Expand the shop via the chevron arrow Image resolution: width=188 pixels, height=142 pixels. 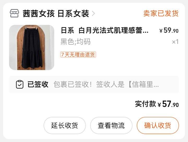point(93,13)
